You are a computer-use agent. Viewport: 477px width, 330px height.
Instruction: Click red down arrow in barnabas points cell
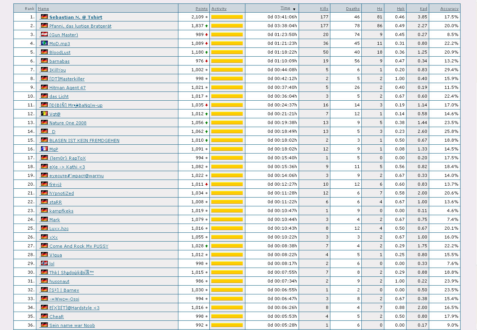coord(207,61)
